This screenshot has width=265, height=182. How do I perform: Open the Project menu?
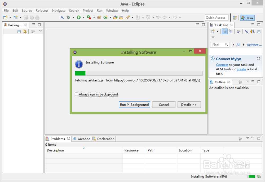point(88,11)
